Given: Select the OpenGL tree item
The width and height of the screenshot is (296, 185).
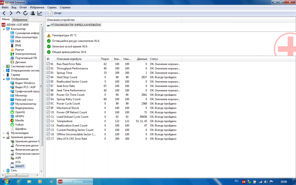Looking at the screenshot, I should 20,112.
